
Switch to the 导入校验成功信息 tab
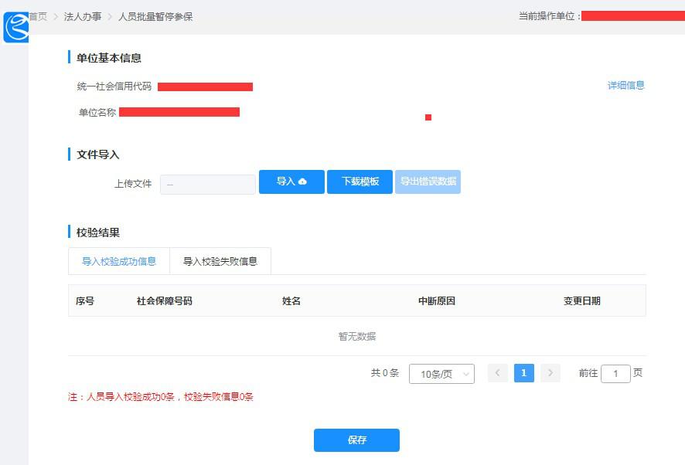pos(118,261)
